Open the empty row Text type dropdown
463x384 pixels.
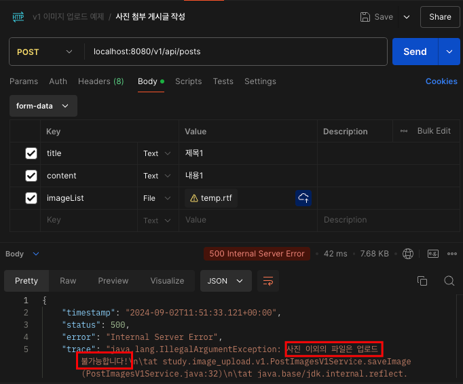pos(157,220)
